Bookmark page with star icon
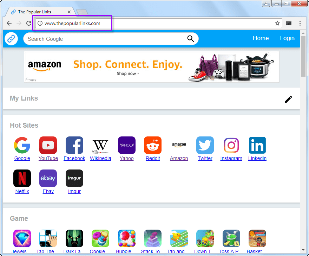The height and width of the screenshot is (256, 309). pyautogui.click(x=277, y=23)
